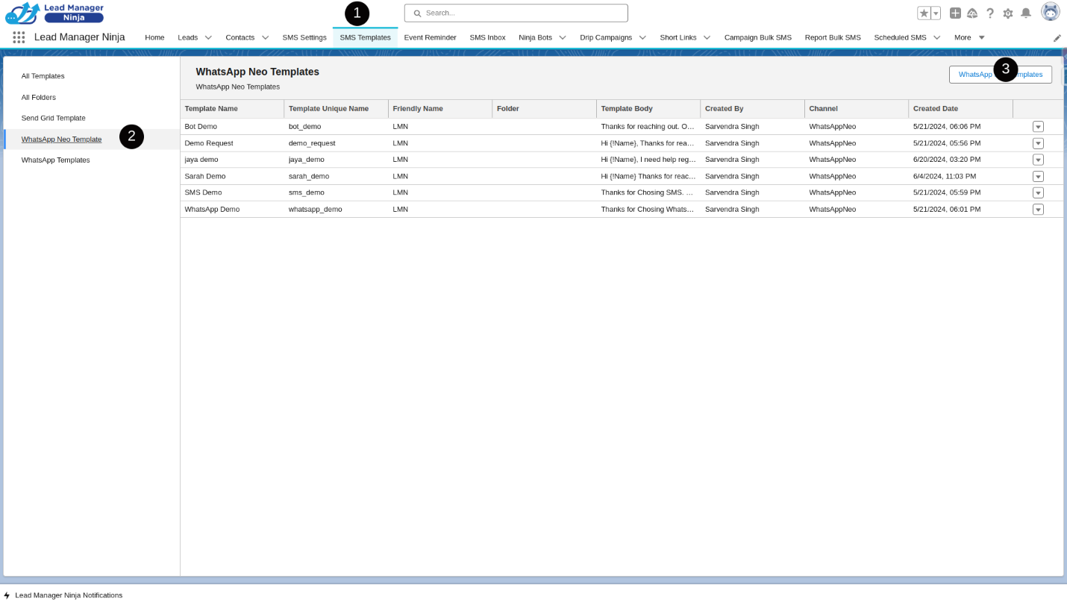Open row actions for Bot Demo
This screenshot has width=1067, height=605.
point(1038,127)
